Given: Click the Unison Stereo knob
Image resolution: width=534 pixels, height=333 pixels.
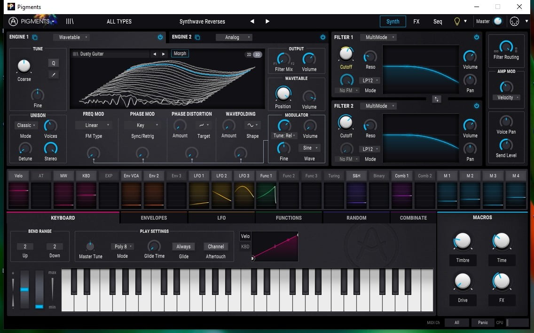Looking at the screenshot, I should (x=50, y=149).
